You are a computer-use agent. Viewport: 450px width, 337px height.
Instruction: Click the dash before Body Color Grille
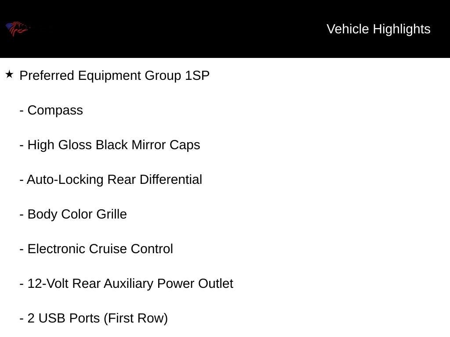click(x=21, y=215)
